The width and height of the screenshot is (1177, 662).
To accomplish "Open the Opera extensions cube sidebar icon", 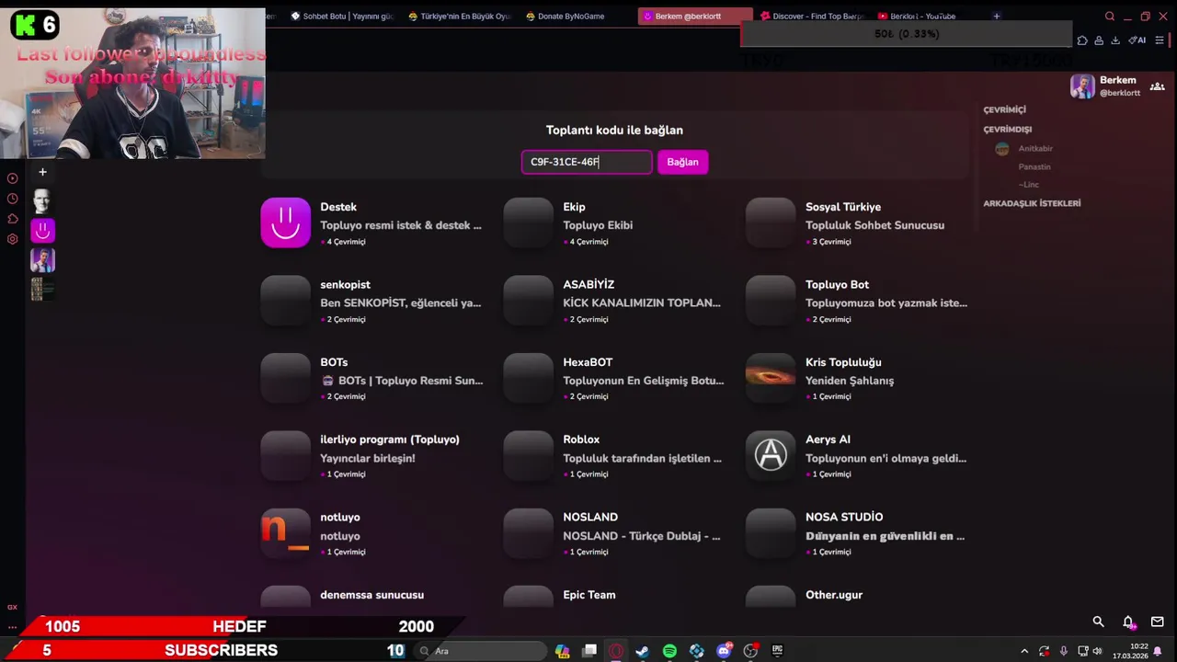I will pyautogui.click(x=12, y=219).
